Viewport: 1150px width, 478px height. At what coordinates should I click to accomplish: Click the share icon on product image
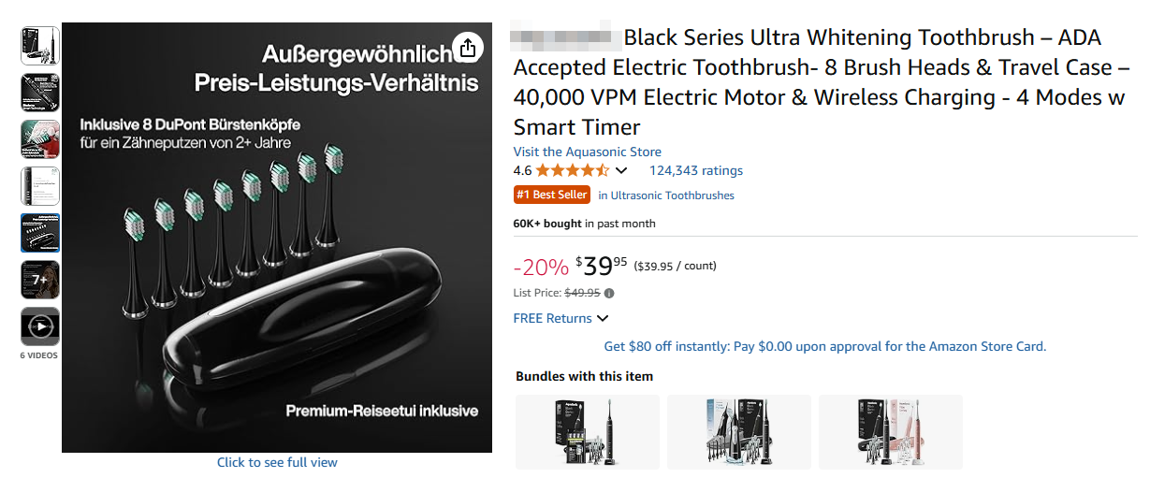(467, 47)
